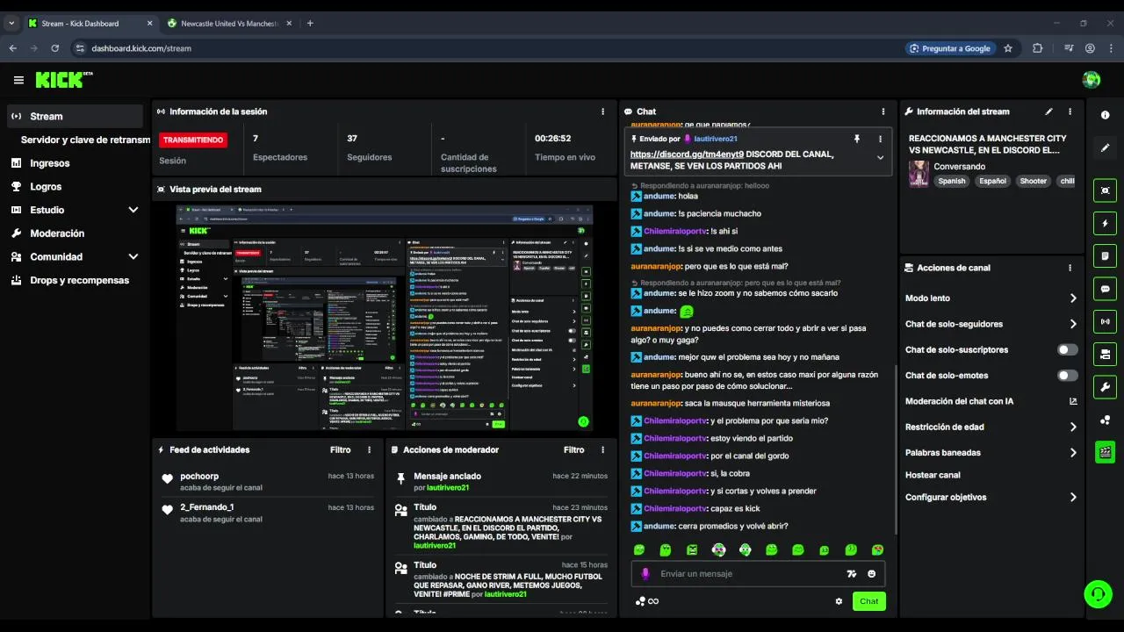Click the 7TV icon in message box
This screenshot has width=1124, height=632.
point(851,574)
